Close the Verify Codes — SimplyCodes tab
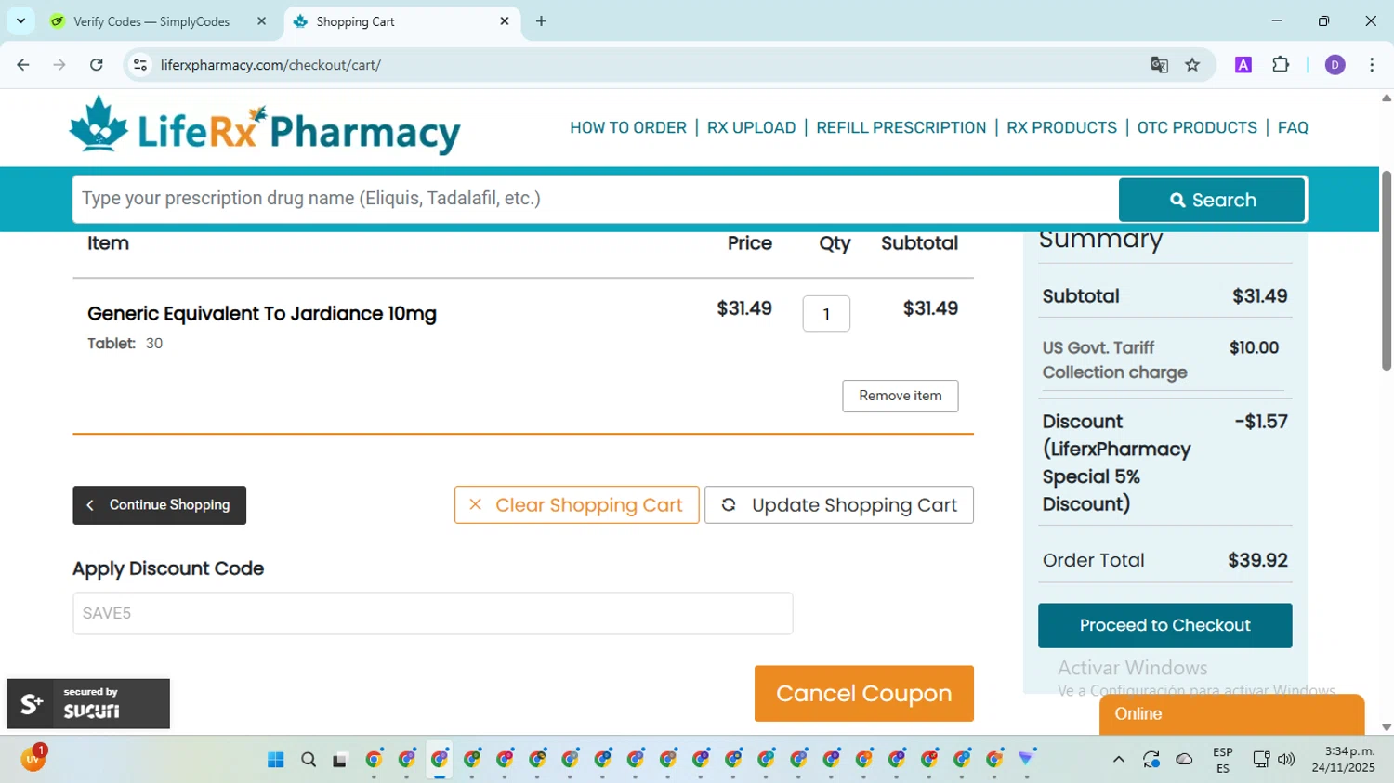The image size is (1394, 783). click(261, 21)
